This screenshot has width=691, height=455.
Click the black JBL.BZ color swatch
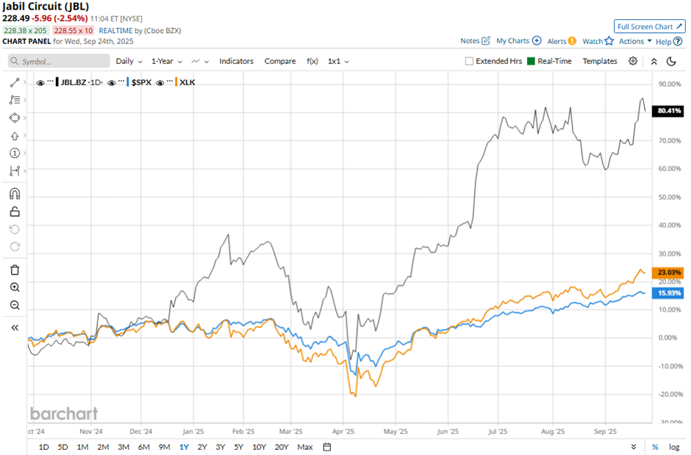click(57, 82)
